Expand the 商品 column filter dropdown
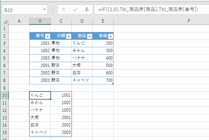 [89, 36]
